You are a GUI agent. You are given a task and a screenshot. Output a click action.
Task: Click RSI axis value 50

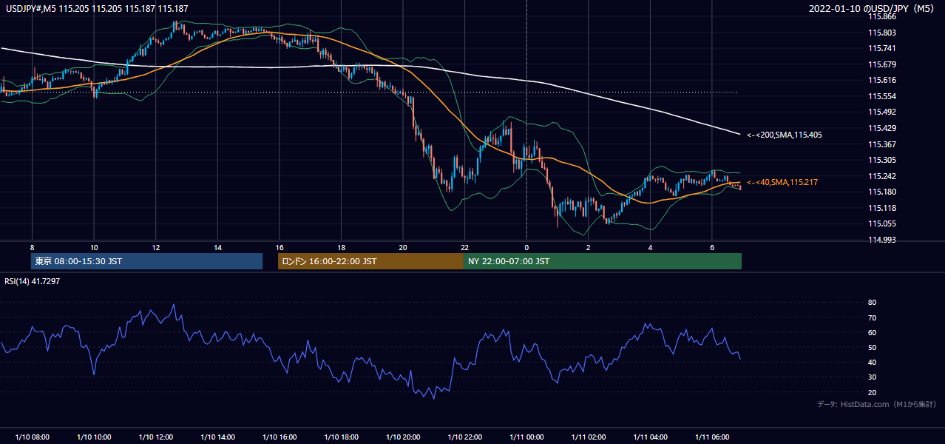(x=872, y=347)
